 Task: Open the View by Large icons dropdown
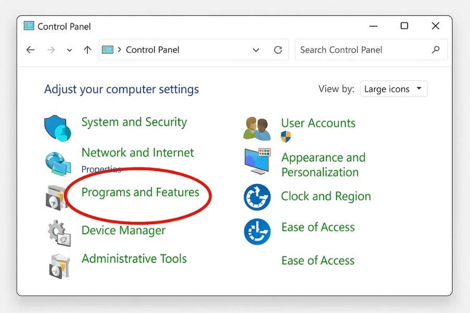tap(393, 89)
